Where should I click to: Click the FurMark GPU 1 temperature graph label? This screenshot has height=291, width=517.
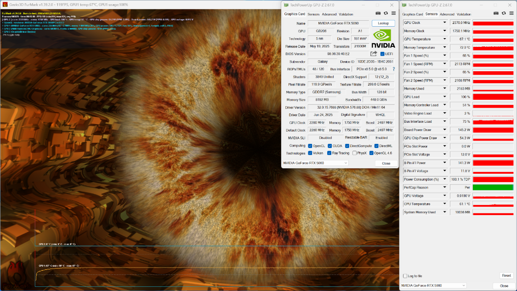(59, 266)
